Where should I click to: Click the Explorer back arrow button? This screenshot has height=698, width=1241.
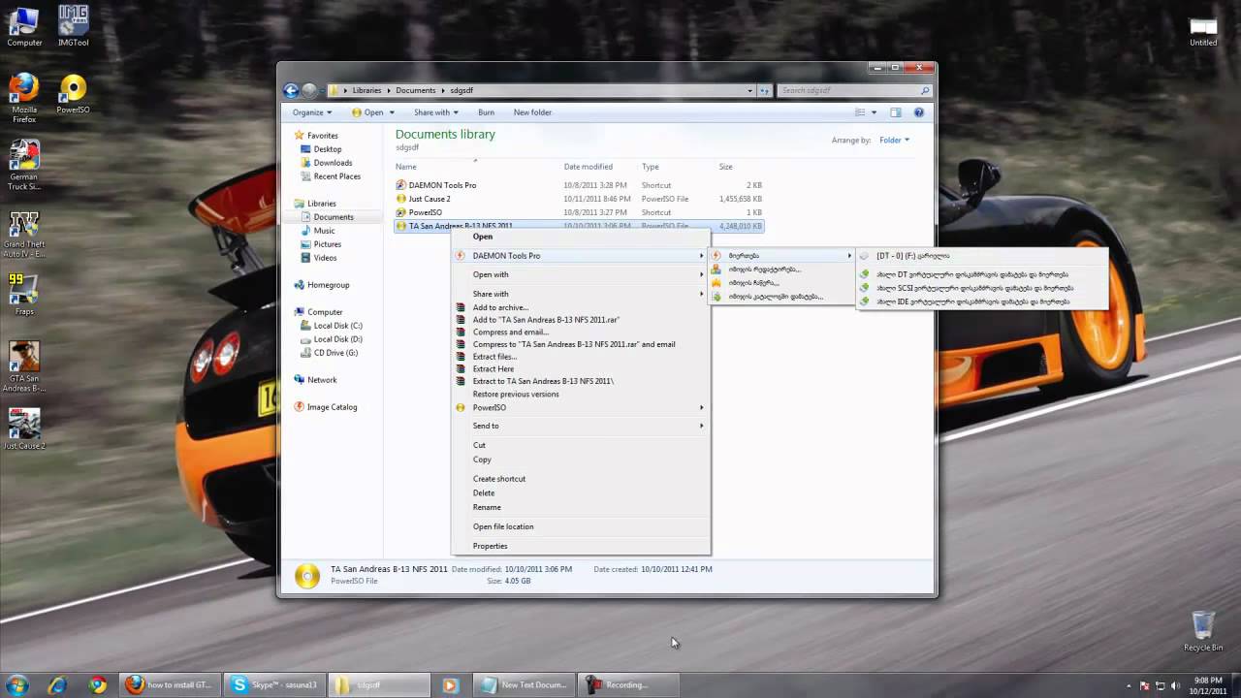pyautogui.click(x=291, y=90)
